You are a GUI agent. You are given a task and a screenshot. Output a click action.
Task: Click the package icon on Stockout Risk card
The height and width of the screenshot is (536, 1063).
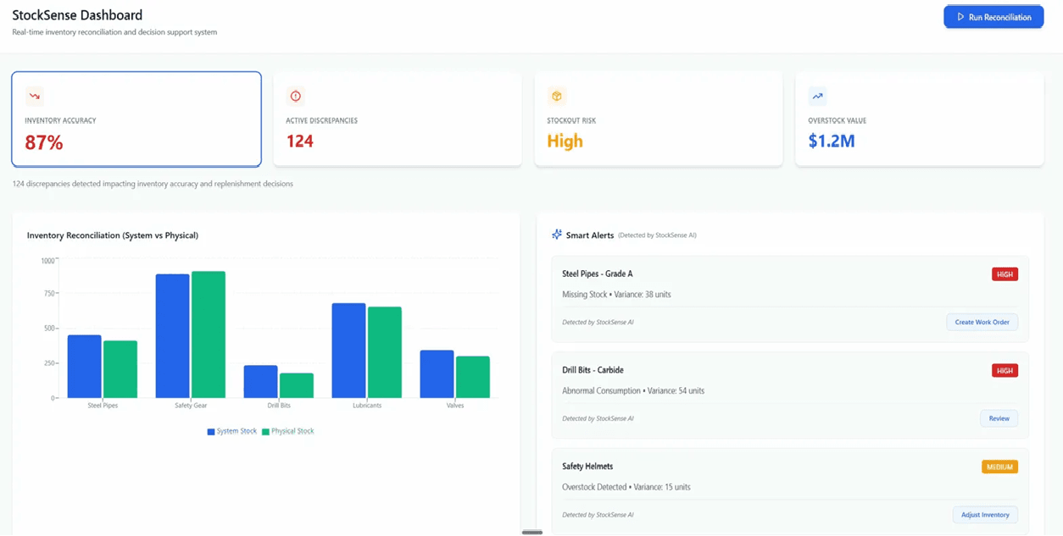point(556,95)
